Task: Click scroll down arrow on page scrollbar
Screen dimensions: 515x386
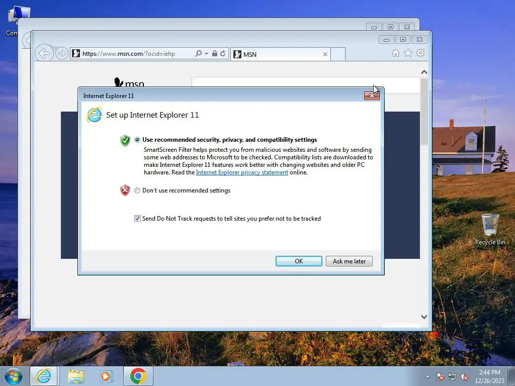Action: coord(424,317)
